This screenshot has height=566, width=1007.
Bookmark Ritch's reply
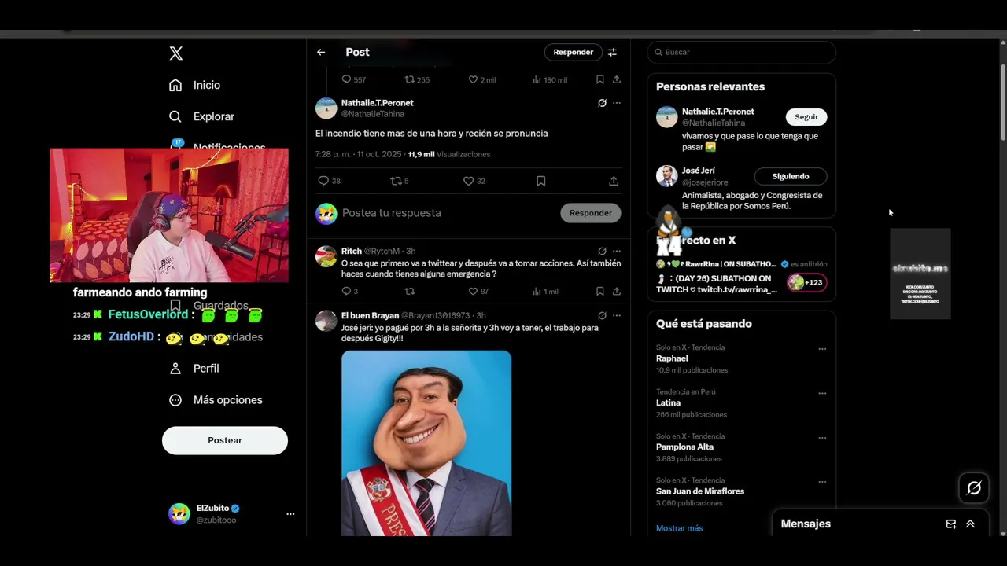(x=599, y=292)
